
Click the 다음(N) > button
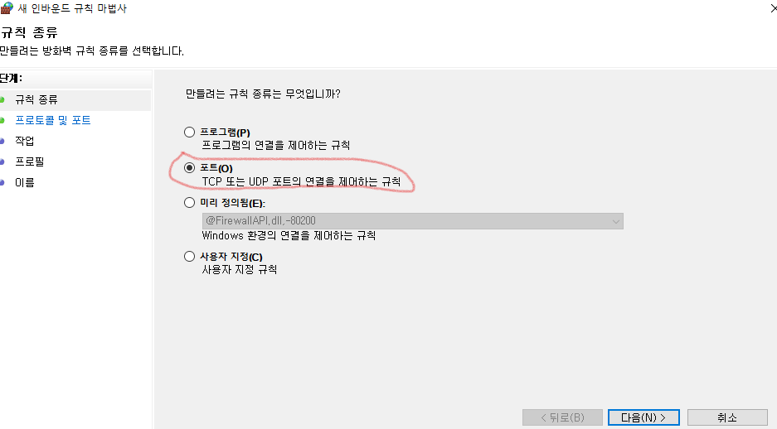[x=643, y=417]
